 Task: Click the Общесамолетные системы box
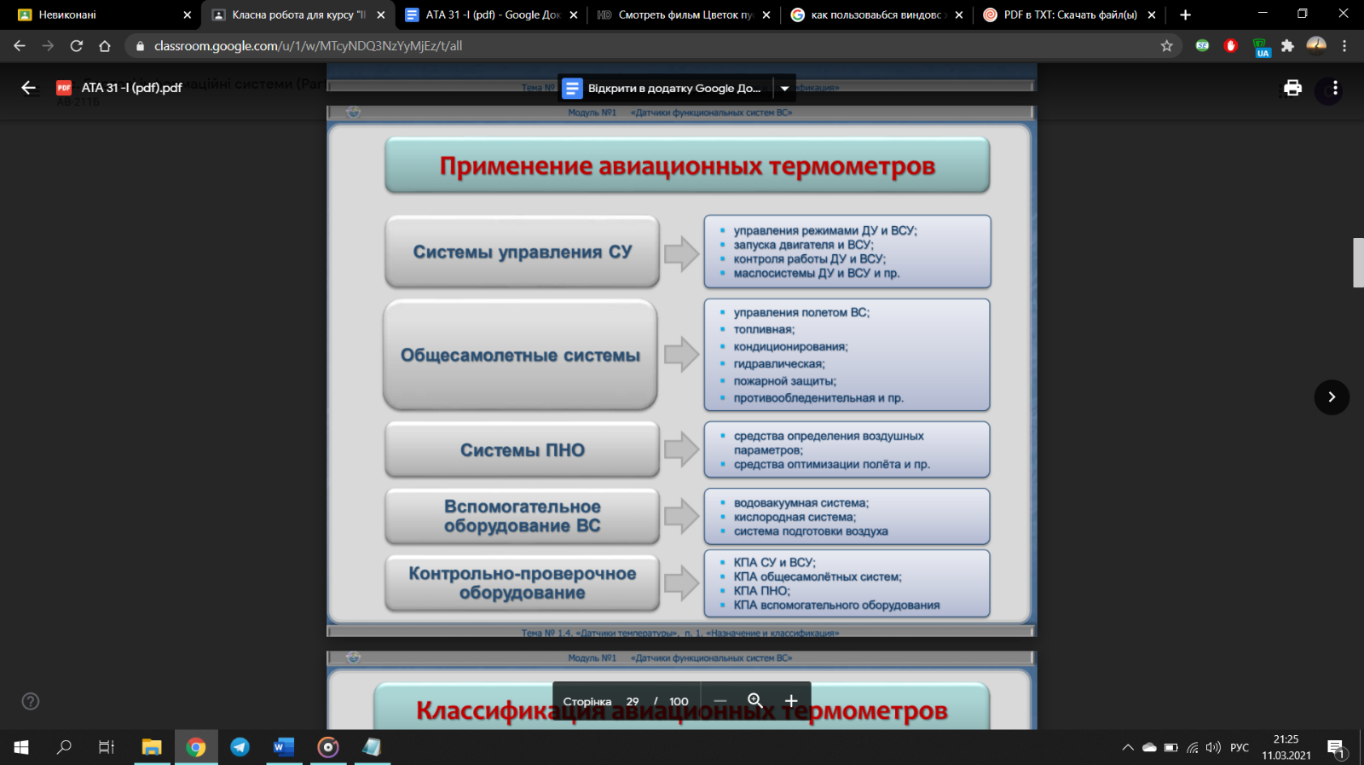[x=521, y=355]
